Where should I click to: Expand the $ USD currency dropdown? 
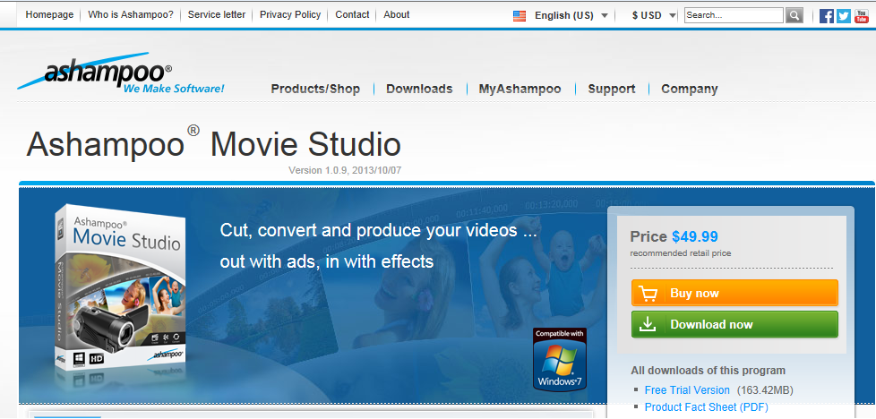pos(654,15)
